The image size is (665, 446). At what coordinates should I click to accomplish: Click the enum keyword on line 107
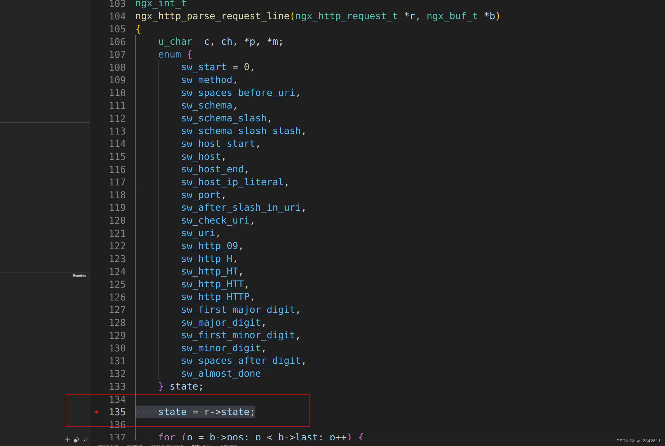pyautogui.click(x=169, y=54)
